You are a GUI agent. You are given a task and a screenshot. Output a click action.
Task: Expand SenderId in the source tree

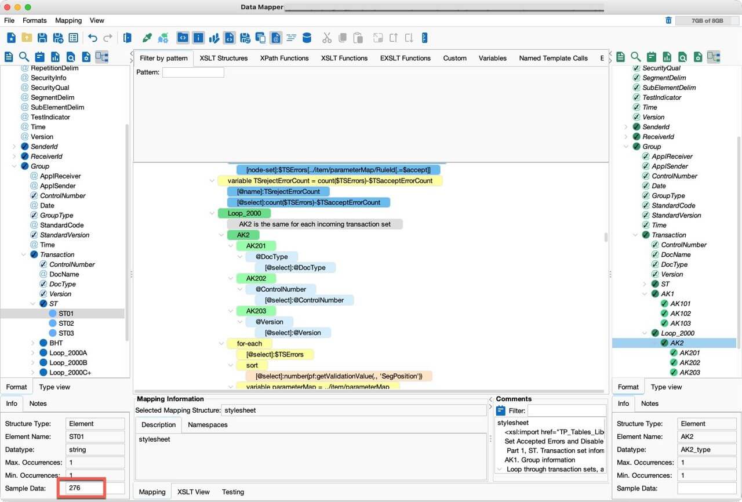point(14,147)
